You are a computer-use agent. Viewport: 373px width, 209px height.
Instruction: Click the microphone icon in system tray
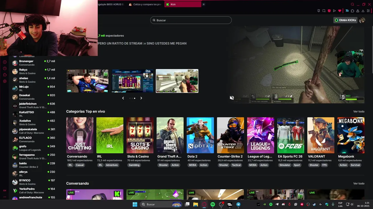333,204
